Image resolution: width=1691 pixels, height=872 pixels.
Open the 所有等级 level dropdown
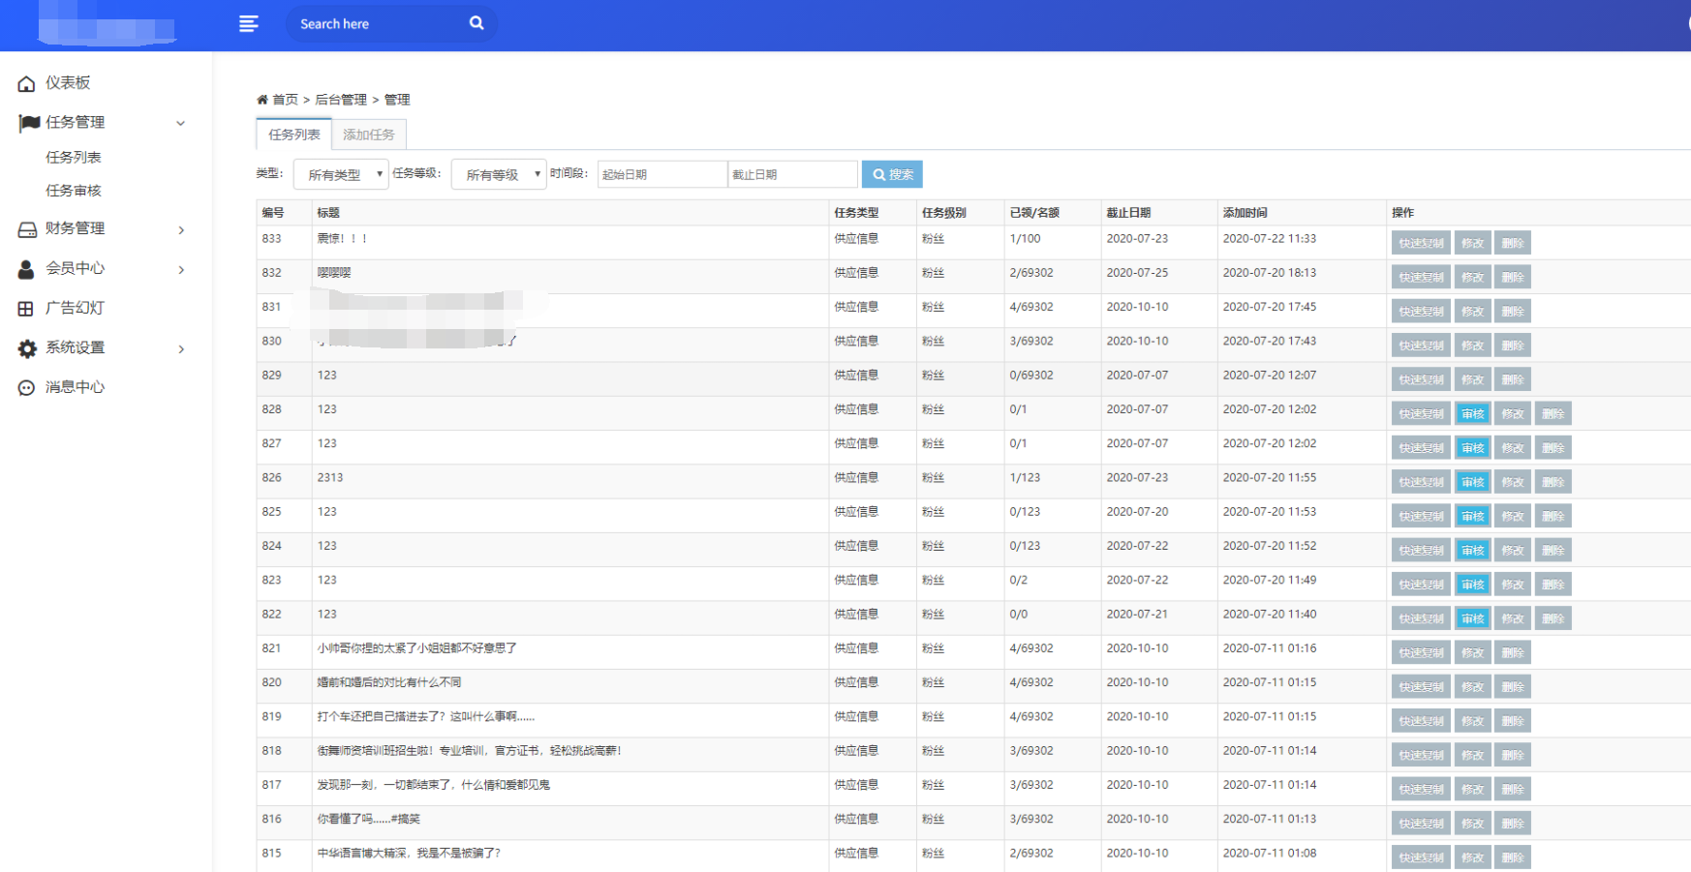point(499,174)
